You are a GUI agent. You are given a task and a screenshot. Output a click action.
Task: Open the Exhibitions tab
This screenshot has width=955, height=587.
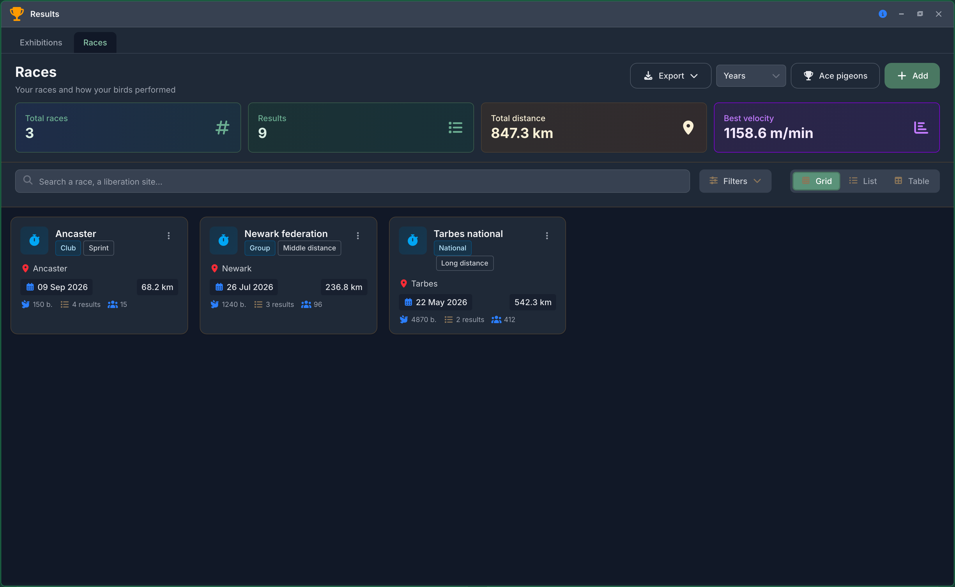tap(41, 42)
